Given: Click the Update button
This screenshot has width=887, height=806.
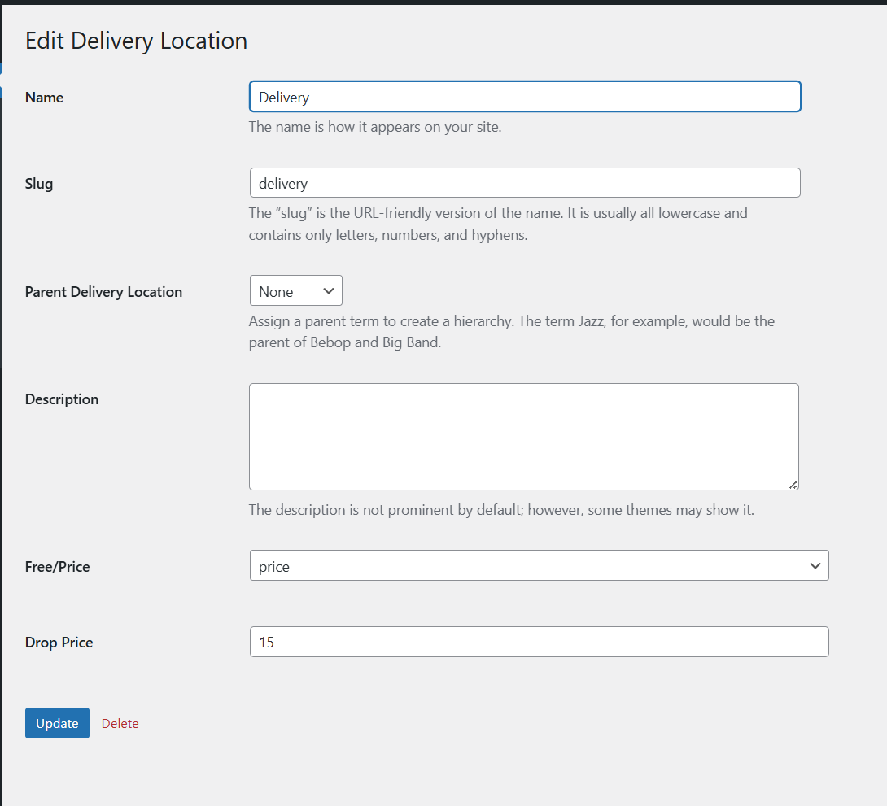Looking at the screenshot, I should click(57, 723).
